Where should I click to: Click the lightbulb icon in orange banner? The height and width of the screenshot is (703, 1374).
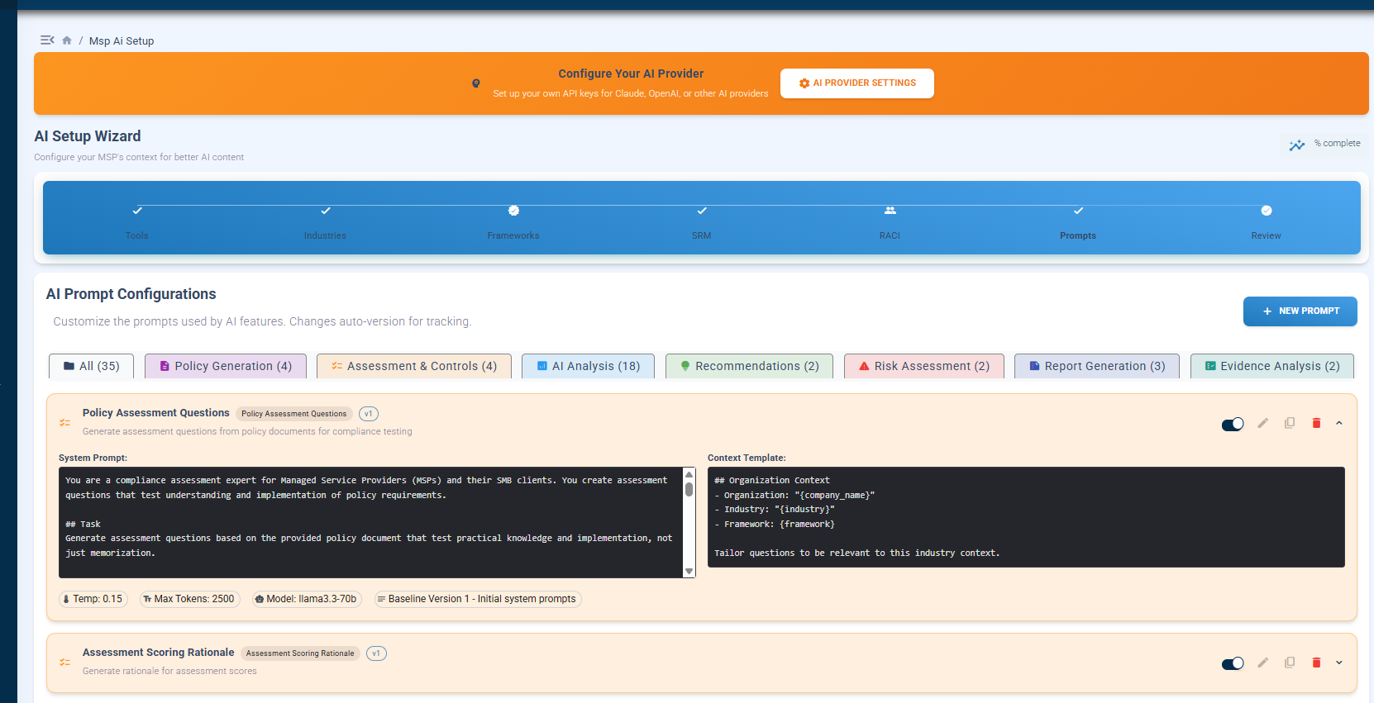[476, 83]
